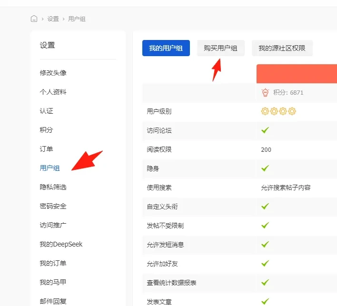Click the green checkmark for 允许加好友
The width and height of the screenshot is (337, 306).
click(265, 264)
